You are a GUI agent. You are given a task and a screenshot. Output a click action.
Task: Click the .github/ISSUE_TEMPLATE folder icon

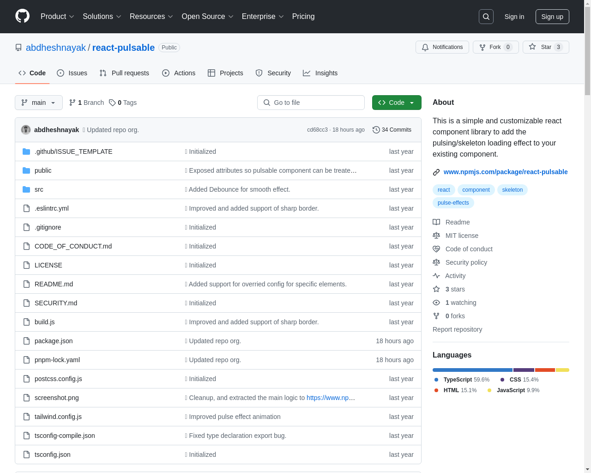click(x=26, y=152)
